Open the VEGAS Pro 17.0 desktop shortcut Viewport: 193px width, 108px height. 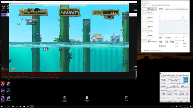tap(8, 91)
